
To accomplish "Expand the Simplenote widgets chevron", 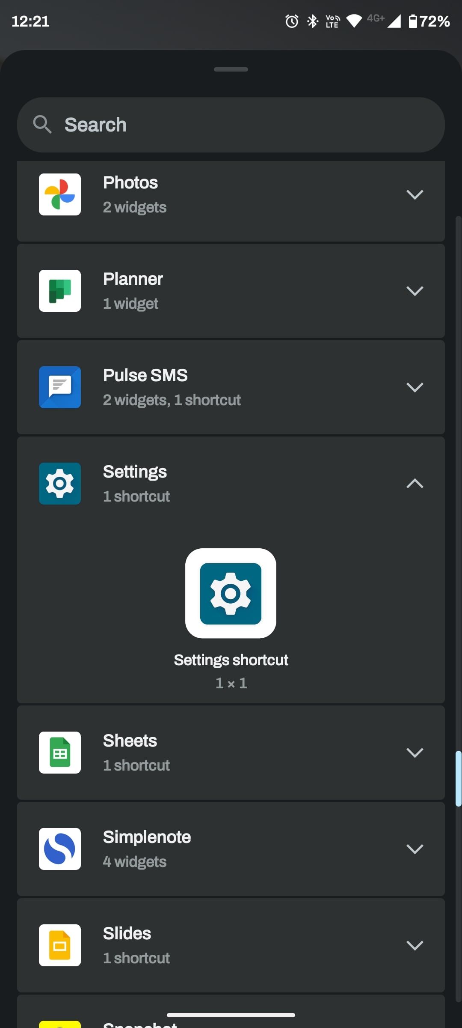I will pyautogui.click(x=415, y=849).
